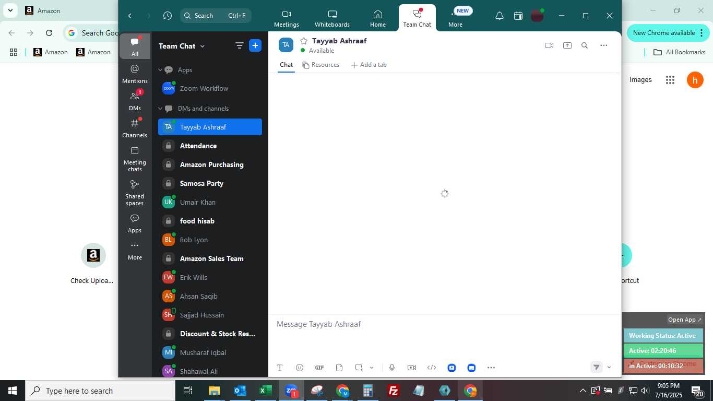
Task: Open DMs in the sidebar
Action: click(x=135, y=101)
